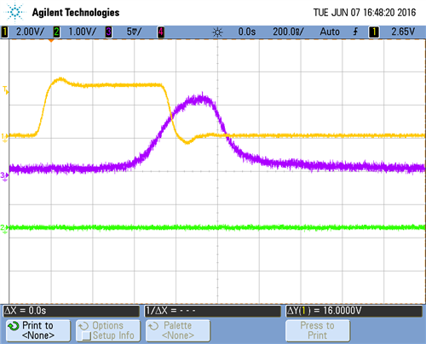Viewport: 426px width, 344px height.
Task: Click the green channel 2 flat trace
Action: 217,227
